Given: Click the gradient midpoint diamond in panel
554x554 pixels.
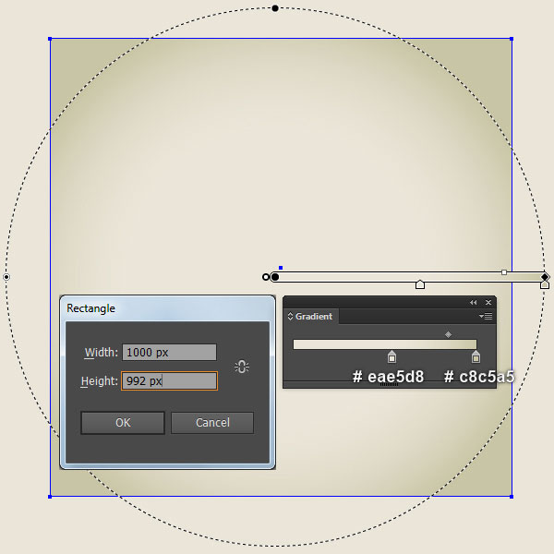Looking at the screenshot, I should 448,334.
